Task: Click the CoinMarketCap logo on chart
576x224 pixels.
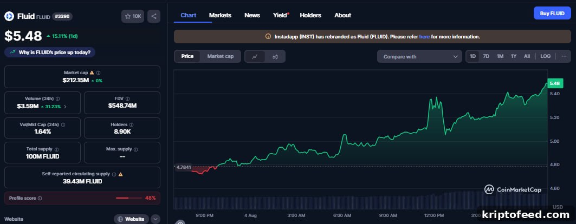Action: pyautogui.click(x=514, y=189)
